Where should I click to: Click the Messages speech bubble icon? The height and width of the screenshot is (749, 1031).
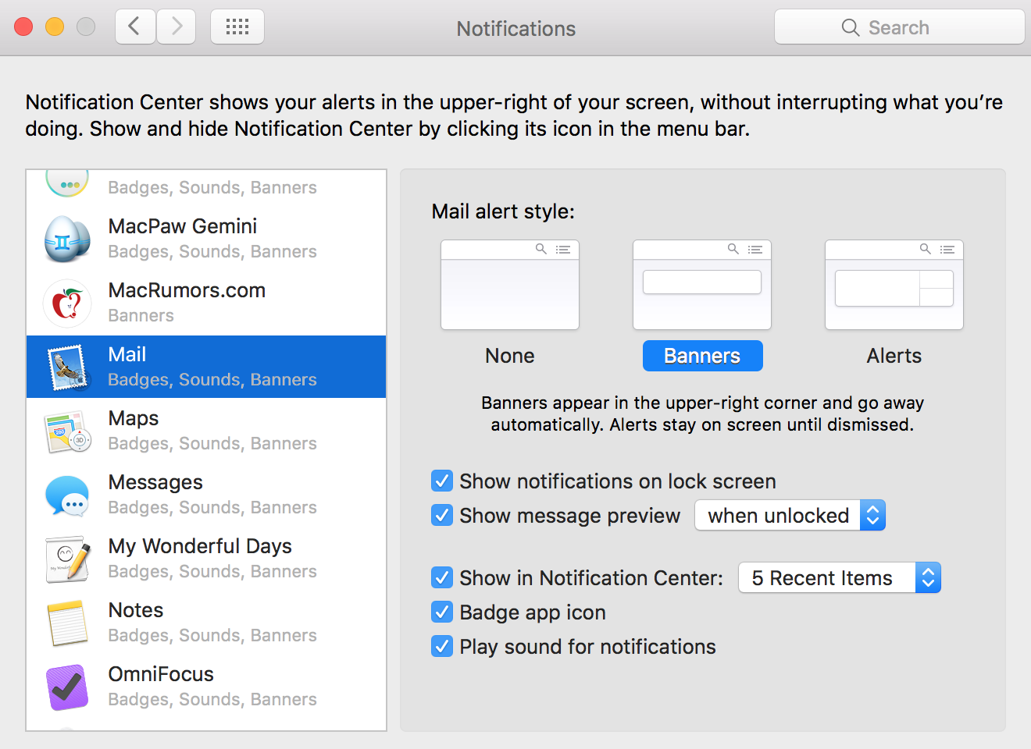68,495
